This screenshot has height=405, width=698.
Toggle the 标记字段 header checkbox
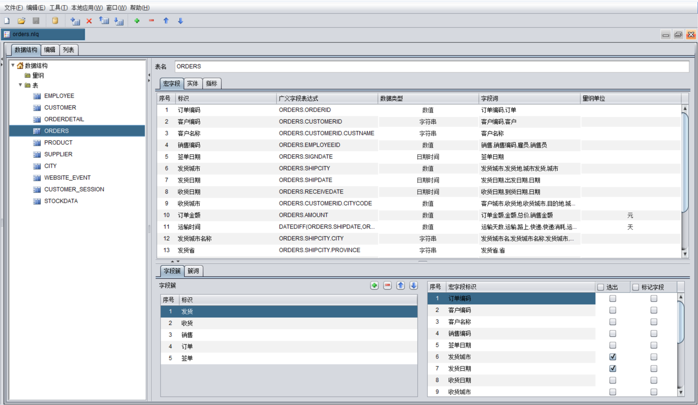pyautogui.click(x=635, y=287)
